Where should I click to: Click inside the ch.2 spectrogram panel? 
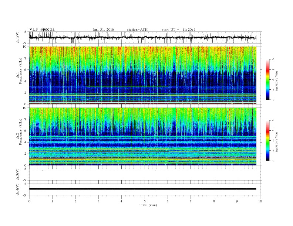click(143, 137)
